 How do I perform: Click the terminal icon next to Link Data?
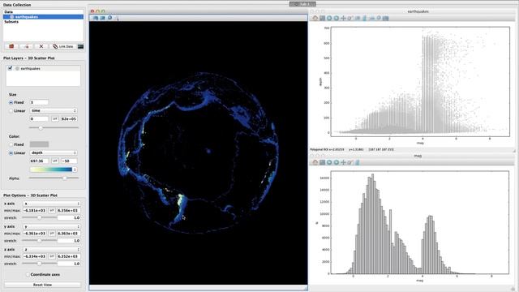pyautogui.click(x=80, y=46)
